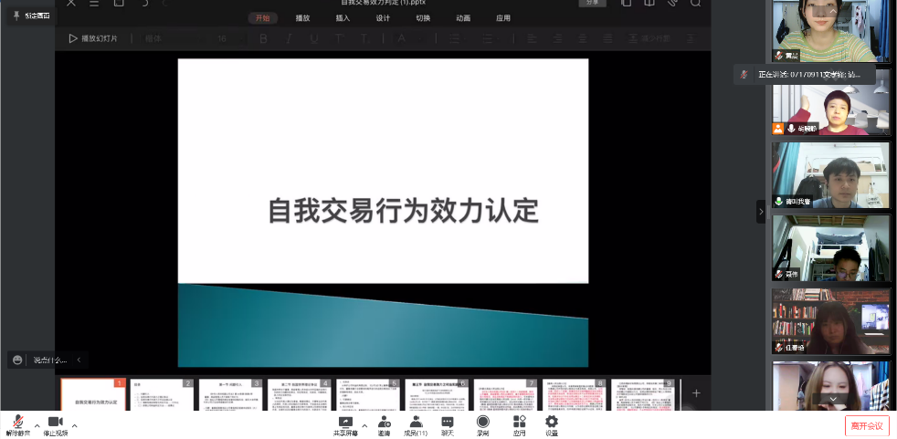Expand video options arrow beside camera

tap(74, 425)
